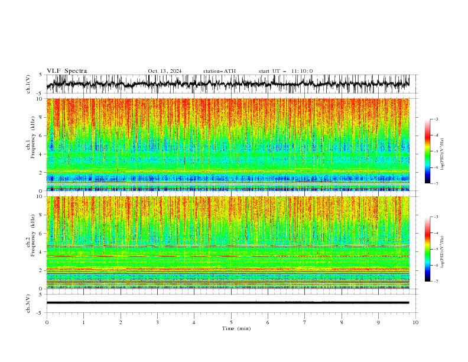Click the "-5" tick on ch.2 colorbar
This screenshot has width=468, height=362.
click(435, 249)
